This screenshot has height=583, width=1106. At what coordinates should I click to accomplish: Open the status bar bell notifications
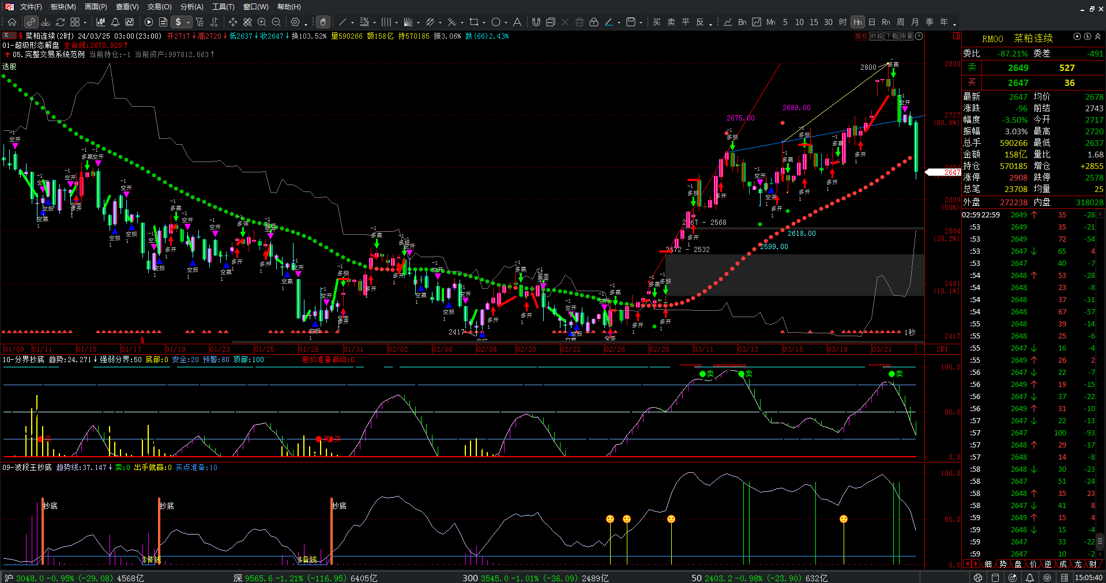coord(1030,577)
